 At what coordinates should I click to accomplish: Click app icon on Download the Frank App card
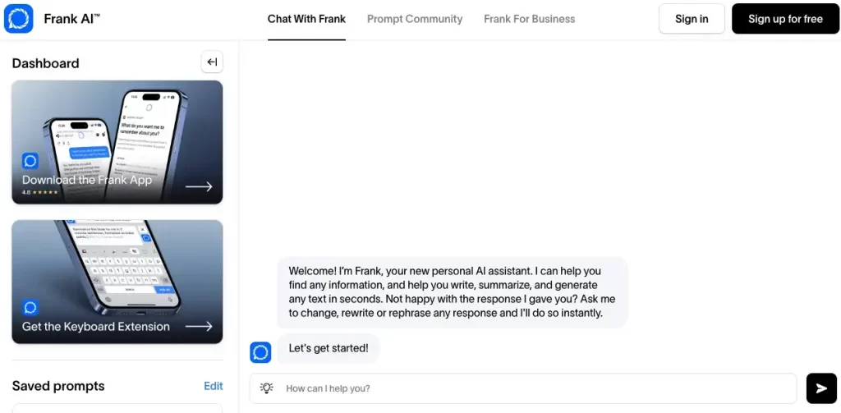click(x=30, y=161)
